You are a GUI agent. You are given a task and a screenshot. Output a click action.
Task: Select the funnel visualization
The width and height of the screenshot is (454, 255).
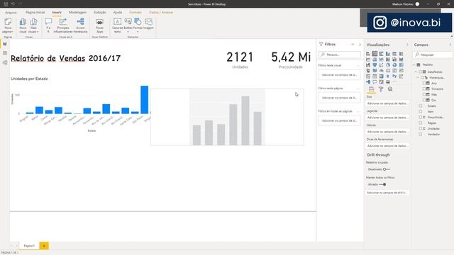(375, 65)
